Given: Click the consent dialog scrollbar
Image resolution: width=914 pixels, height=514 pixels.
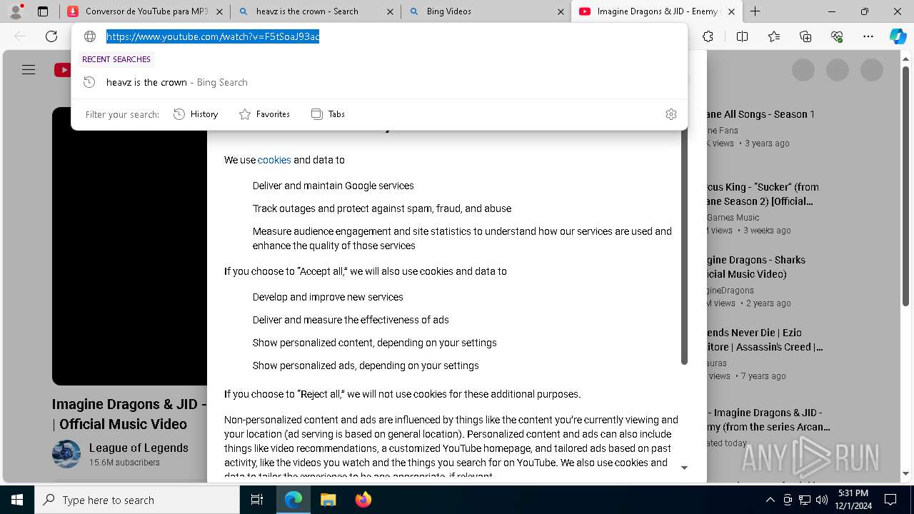Looking at the screenshot, I should 683,246.
